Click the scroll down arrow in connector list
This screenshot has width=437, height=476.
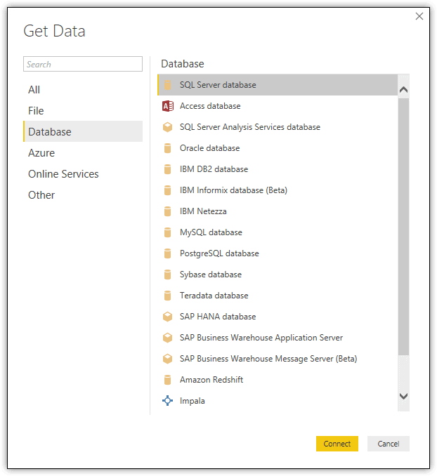(x=403, y=396)
